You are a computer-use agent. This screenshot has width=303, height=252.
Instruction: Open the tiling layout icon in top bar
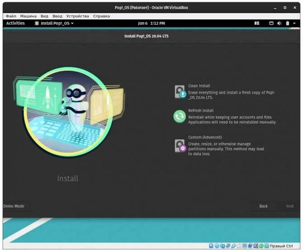click(256, 24)
